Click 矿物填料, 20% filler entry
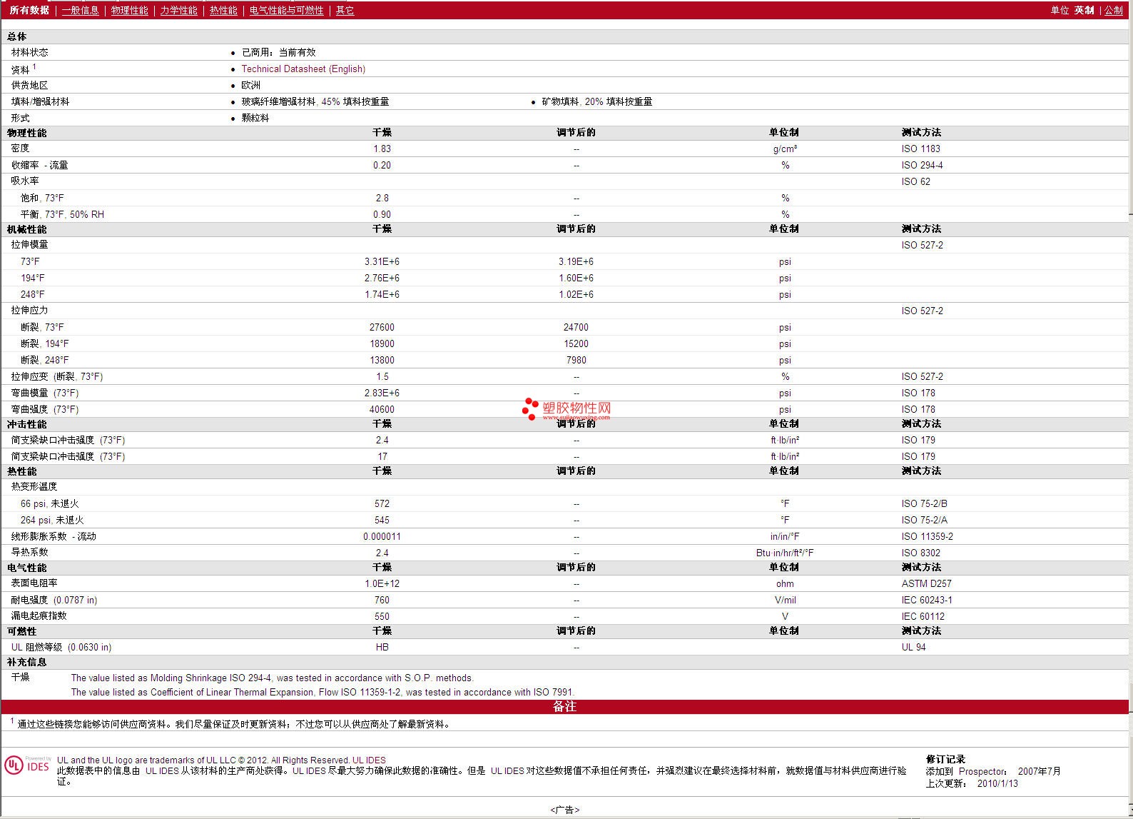1133x819 pixels. point(596,101)
